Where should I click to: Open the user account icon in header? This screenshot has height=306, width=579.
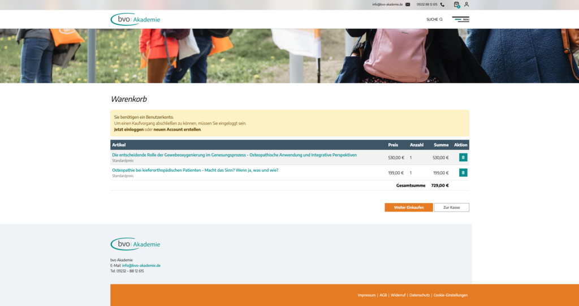466,5
